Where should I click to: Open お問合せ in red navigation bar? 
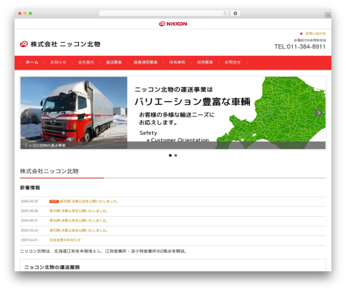coord(233,62)
